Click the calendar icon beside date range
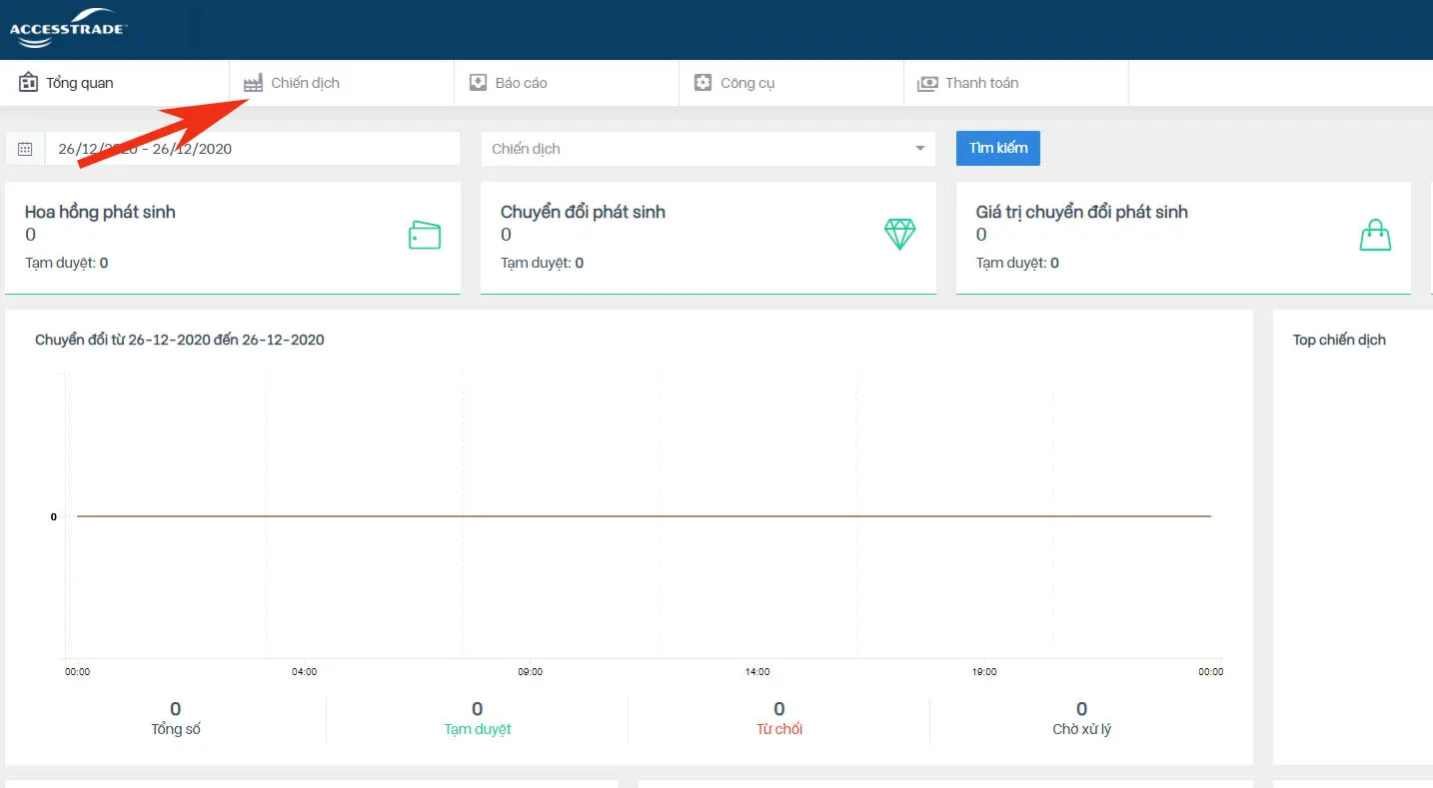The width and height of the screenshot is (1433, 788). 25,149
